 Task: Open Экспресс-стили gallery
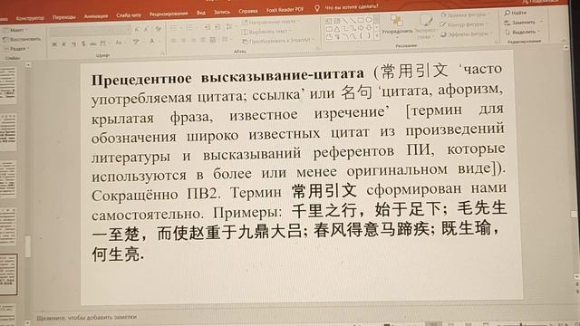[x=425, y=26]
